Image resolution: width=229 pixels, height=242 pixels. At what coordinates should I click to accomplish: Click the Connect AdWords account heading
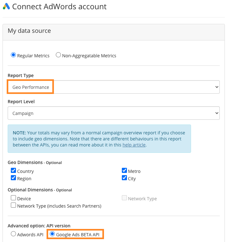pyautogui.click(x=59, y=6)
